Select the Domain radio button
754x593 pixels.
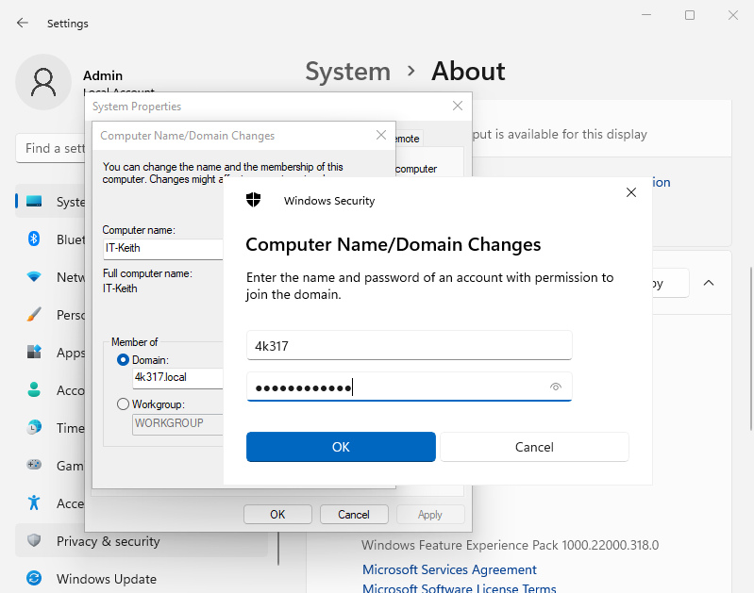point(123,360)
